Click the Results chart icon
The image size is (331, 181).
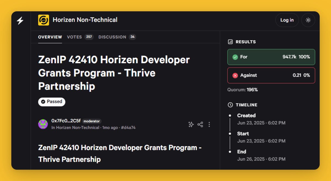click(x=230, y=42)
